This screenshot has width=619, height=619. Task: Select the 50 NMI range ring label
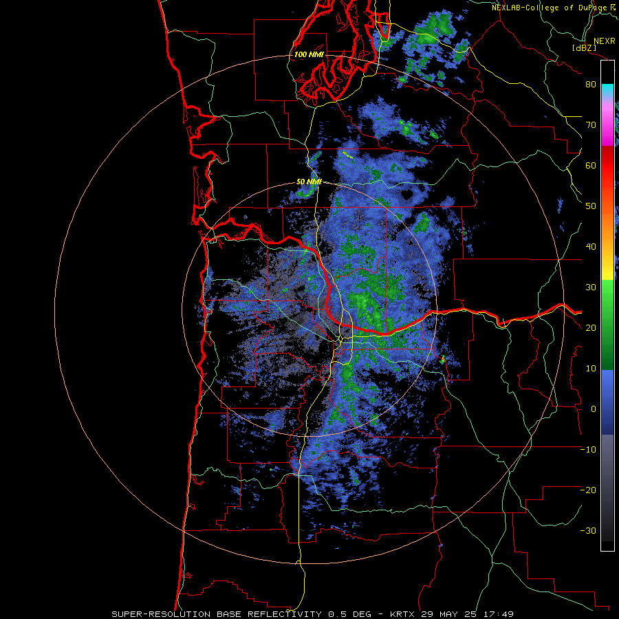tap(309, 182)
